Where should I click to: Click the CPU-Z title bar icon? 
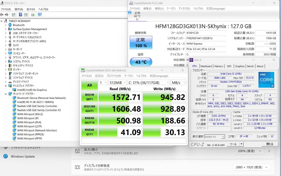[191, 60]
